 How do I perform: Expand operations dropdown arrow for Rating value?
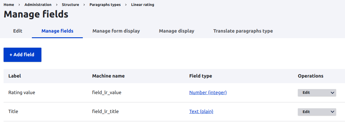point(332,93)
